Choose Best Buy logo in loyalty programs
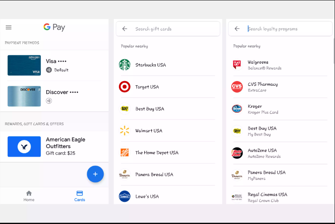 pyautogui.click(x=237, y=131)
